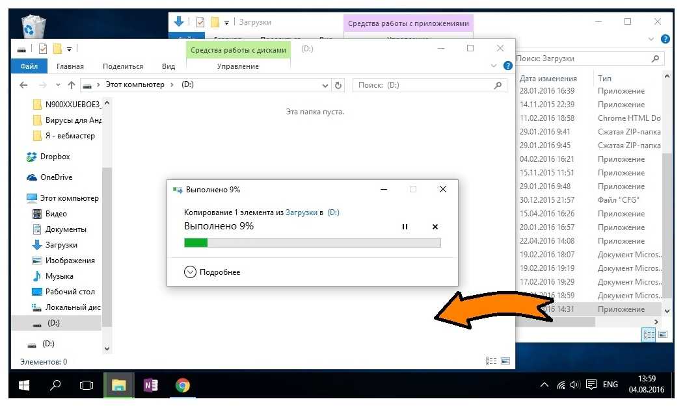Go up one folder level
Viewport: 685px width, 410px height.
point(72,85)
